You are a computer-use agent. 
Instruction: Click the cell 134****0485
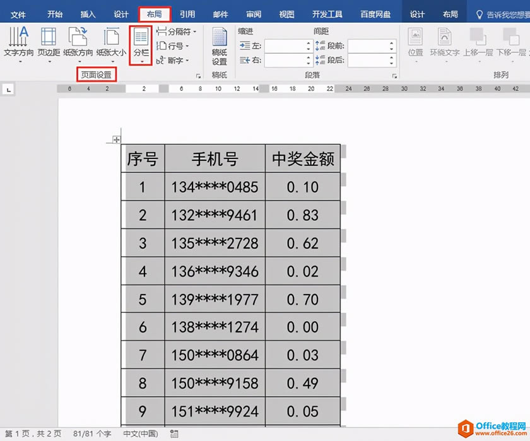215,187
